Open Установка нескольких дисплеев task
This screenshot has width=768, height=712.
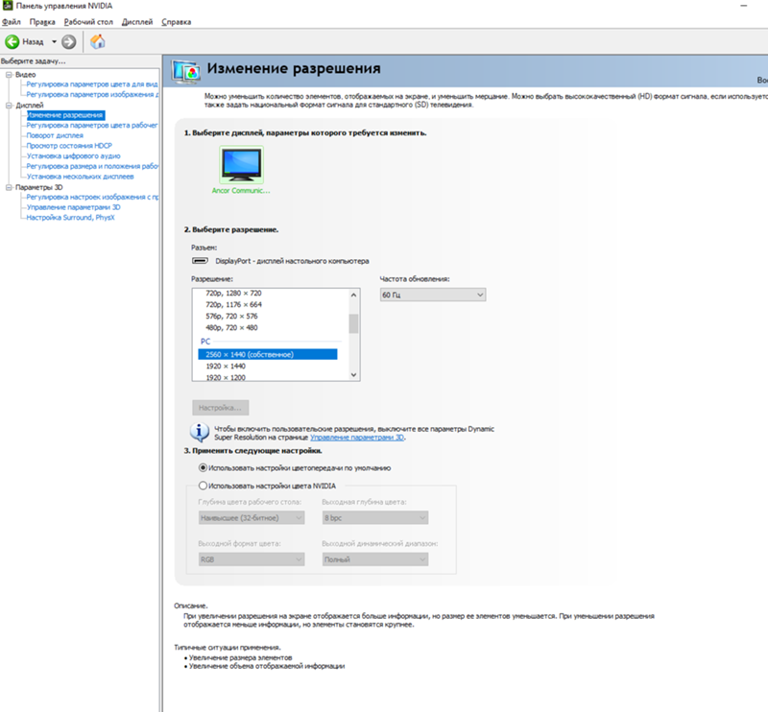(81, 177)
